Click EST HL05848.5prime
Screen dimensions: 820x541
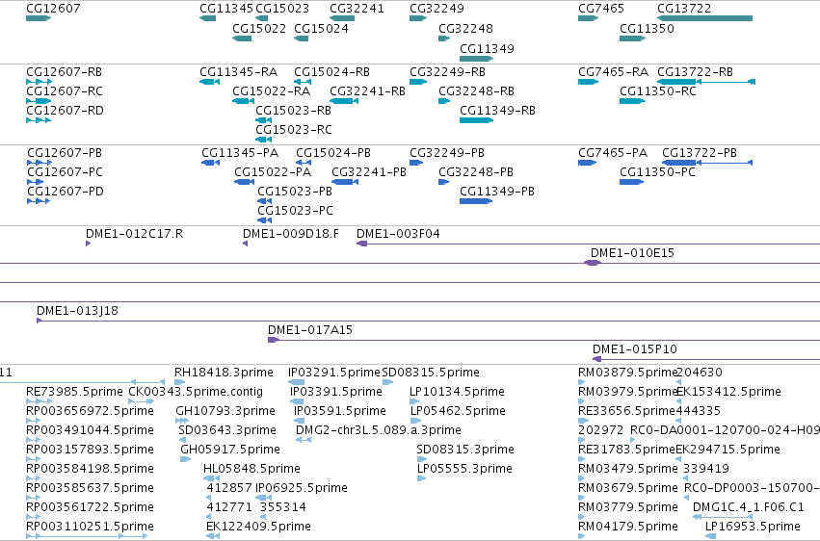click(x=252, y=469)
